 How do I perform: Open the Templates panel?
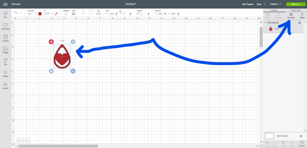[x=5, y=25]
